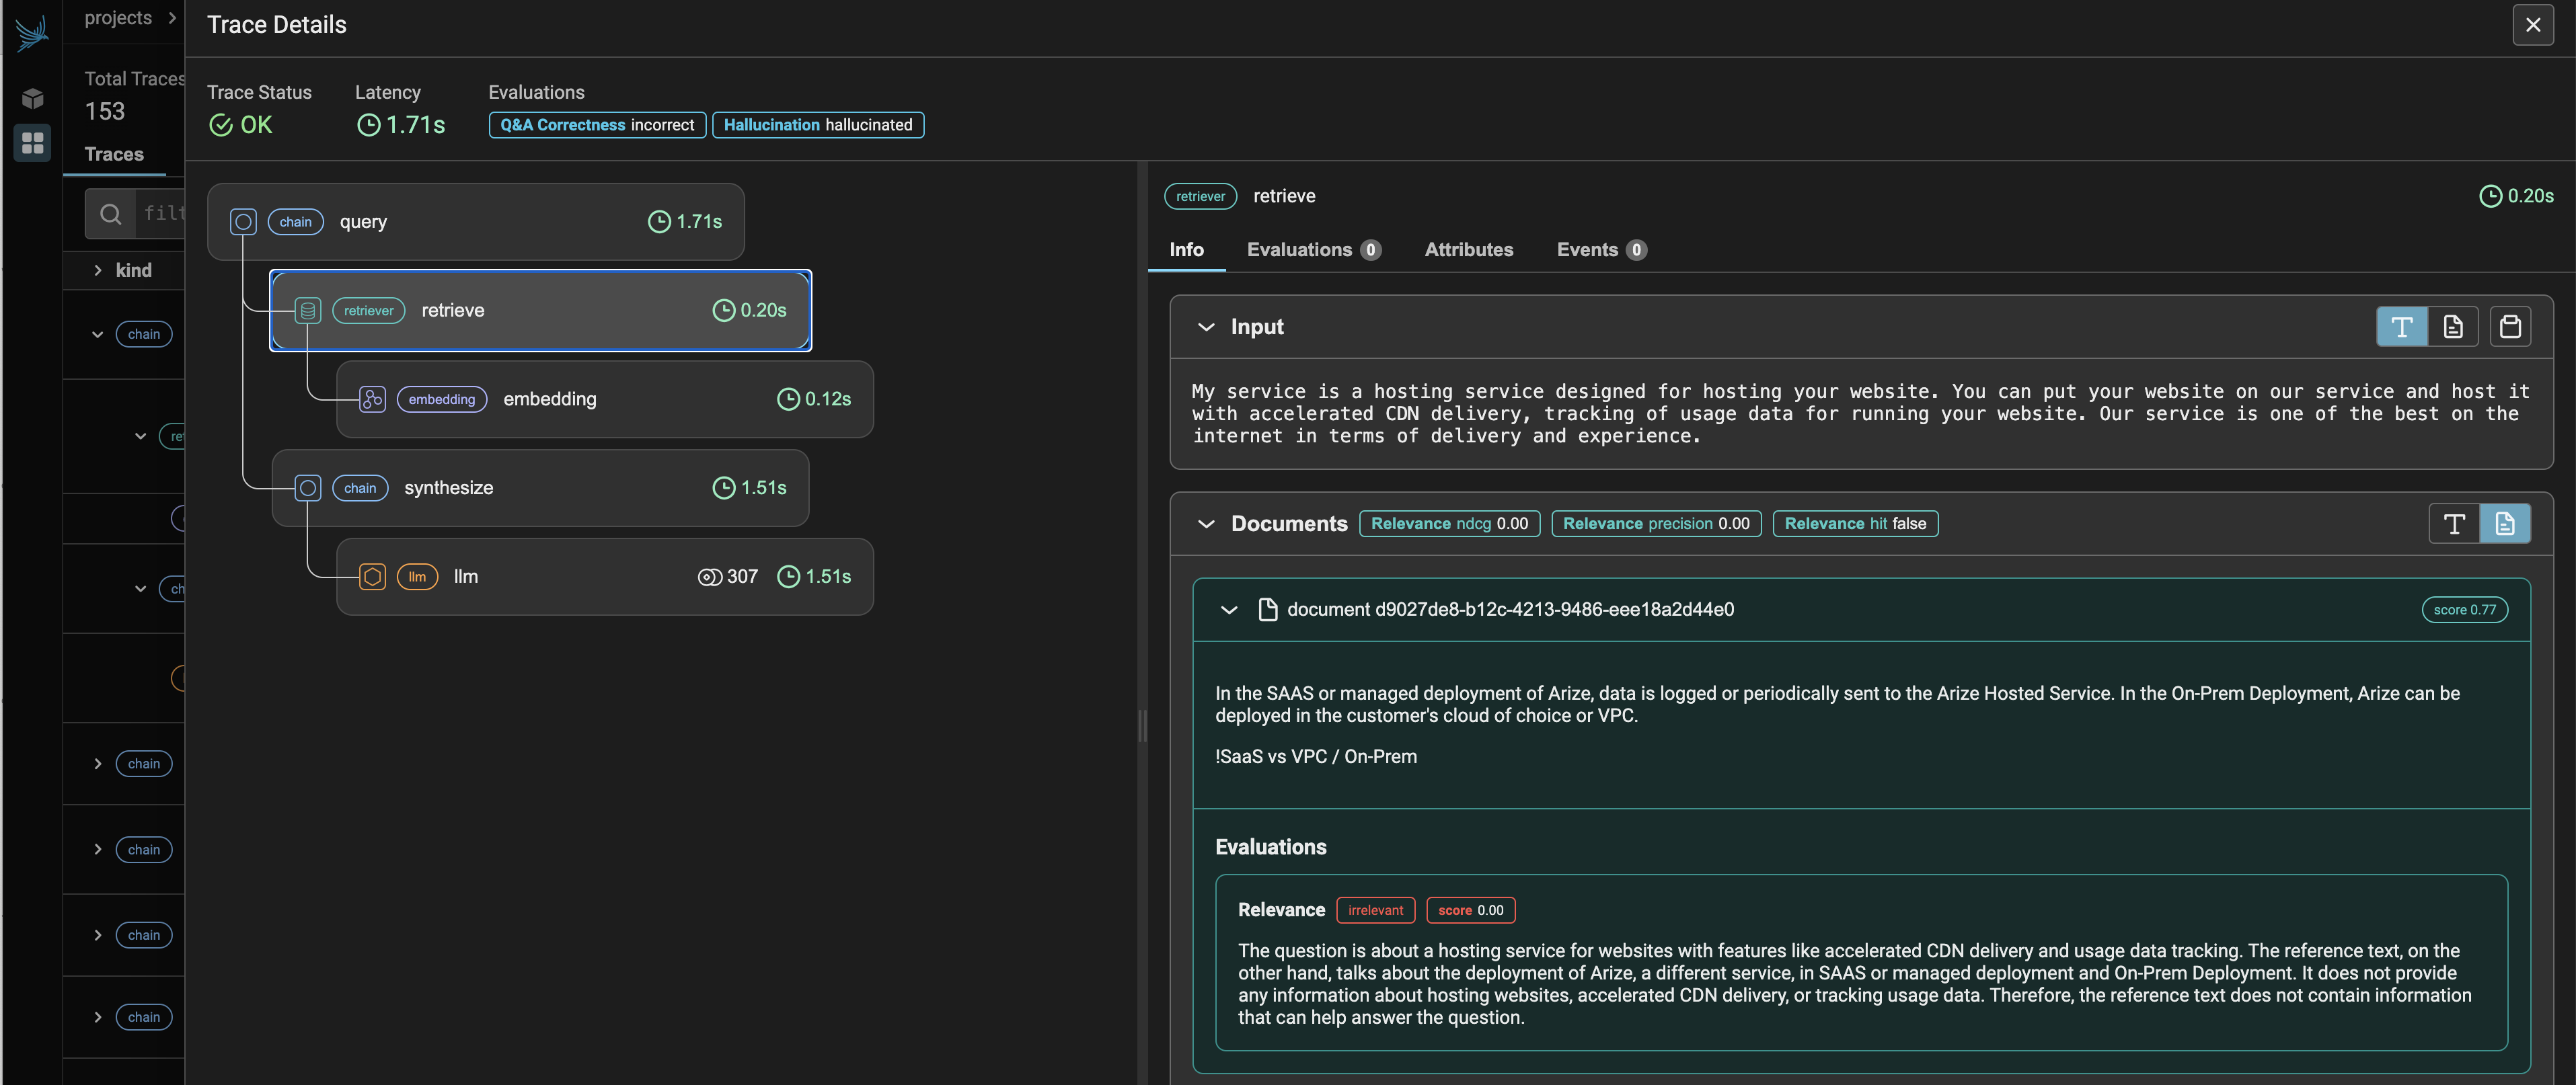Click the embedding span icon

point(372,399)
